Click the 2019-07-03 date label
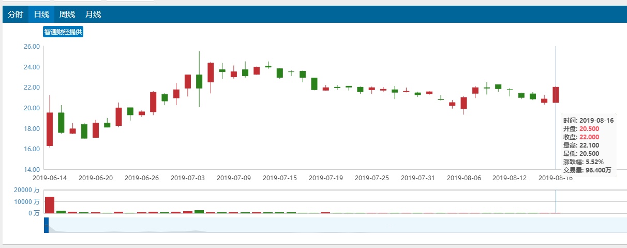The image size is (627, 248). pos(188,178)
